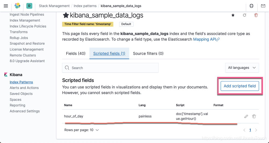
Task: Delete the index pattern trash icon
Action: [x=256, y=15]
